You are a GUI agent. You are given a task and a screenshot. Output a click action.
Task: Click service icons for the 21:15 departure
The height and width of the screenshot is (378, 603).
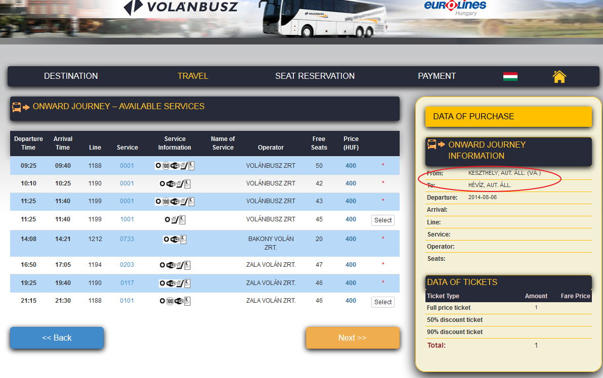pos(175,301)
